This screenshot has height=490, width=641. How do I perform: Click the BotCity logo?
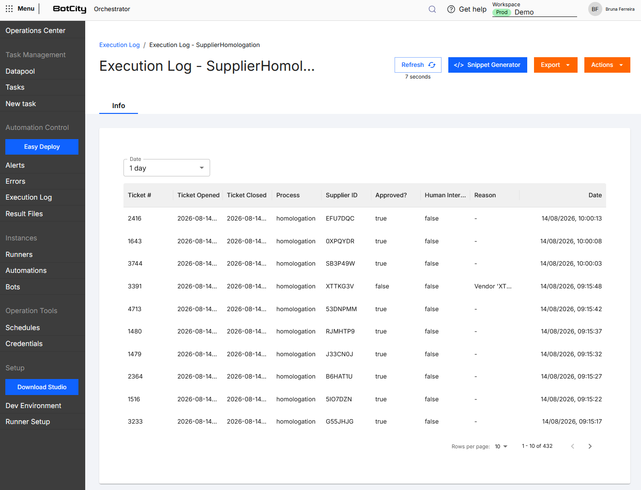tap(70, 9)
